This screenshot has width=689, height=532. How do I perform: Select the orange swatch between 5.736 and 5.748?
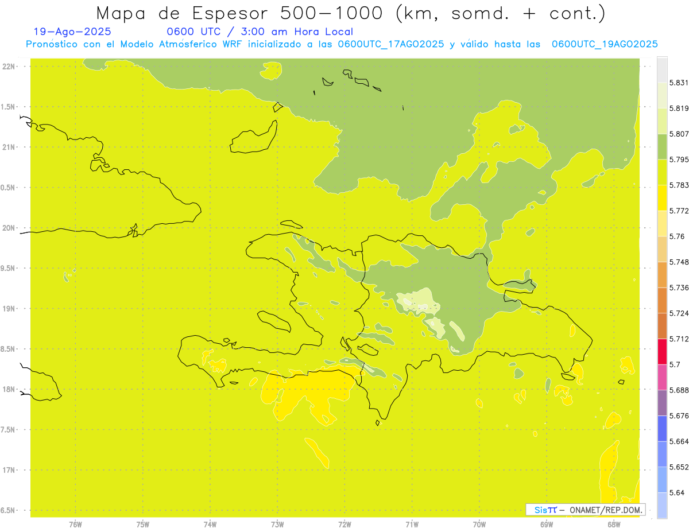(662, 275)
